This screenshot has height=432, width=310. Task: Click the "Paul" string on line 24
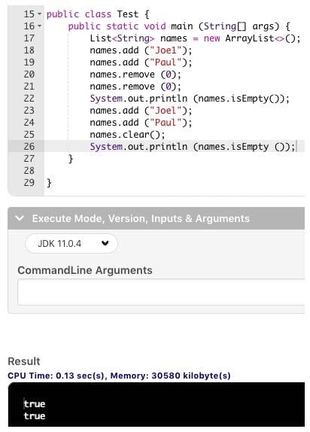tap(166, 123)
